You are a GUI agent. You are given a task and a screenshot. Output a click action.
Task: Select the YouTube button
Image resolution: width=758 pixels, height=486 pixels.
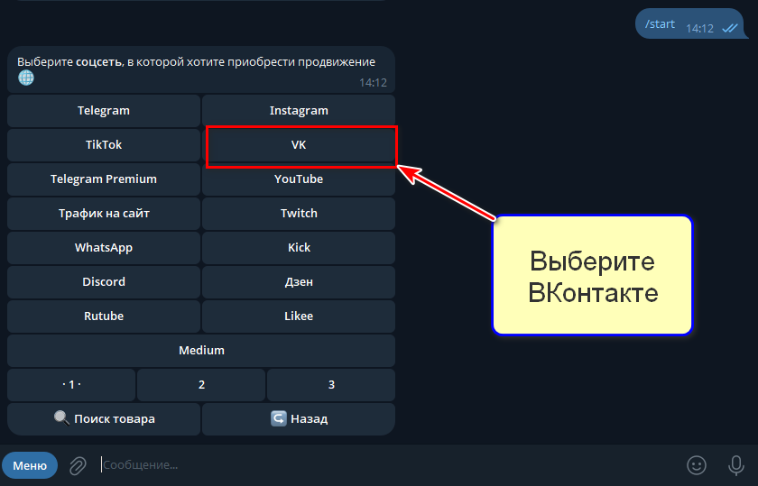[x=299, y=179]
